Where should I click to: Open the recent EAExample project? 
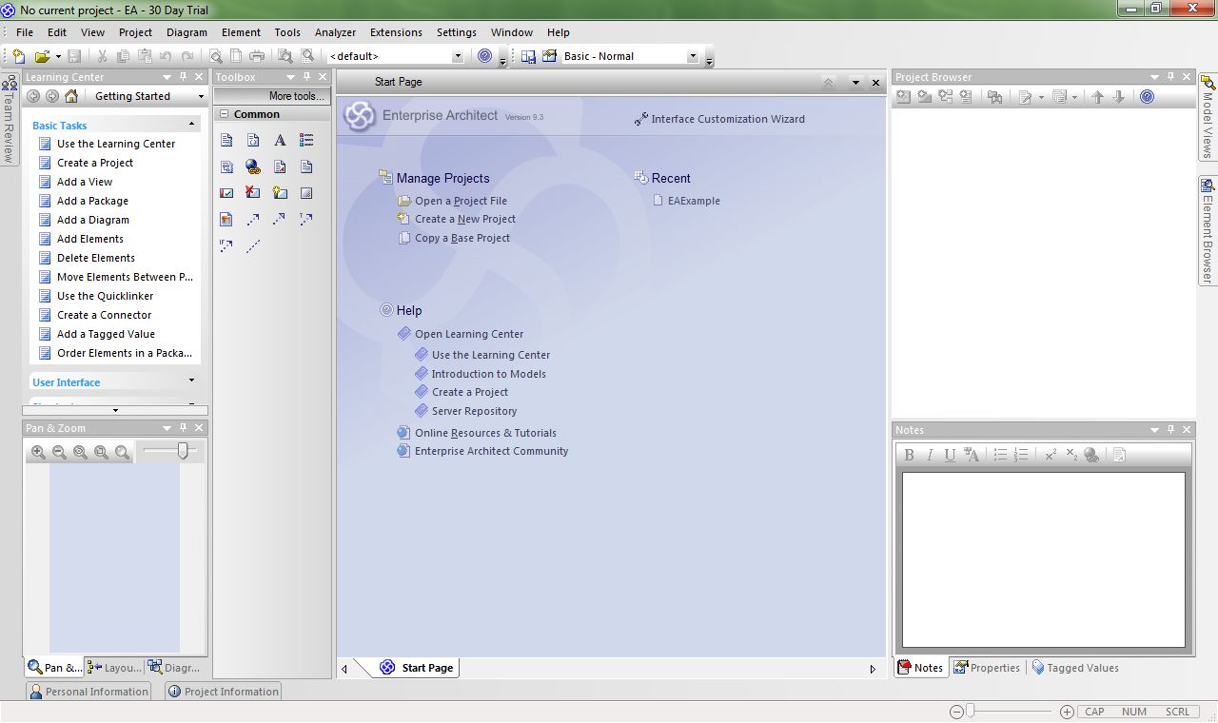pos(694,201)
